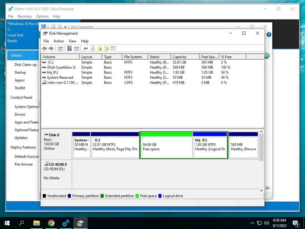Click the Back arrow in Disk Management toolbar
The image size is (305, 229).
pos(44,49)
